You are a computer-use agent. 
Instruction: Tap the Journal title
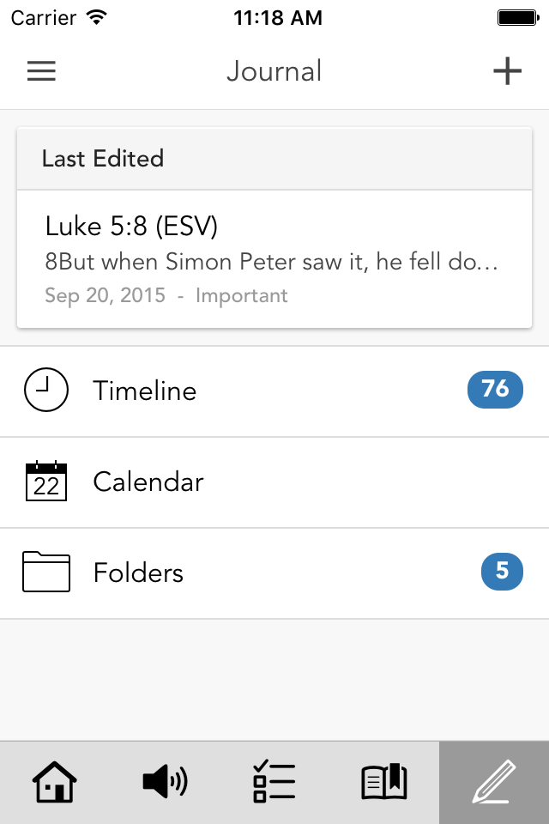pyautogui.click(x=274, y=71)
